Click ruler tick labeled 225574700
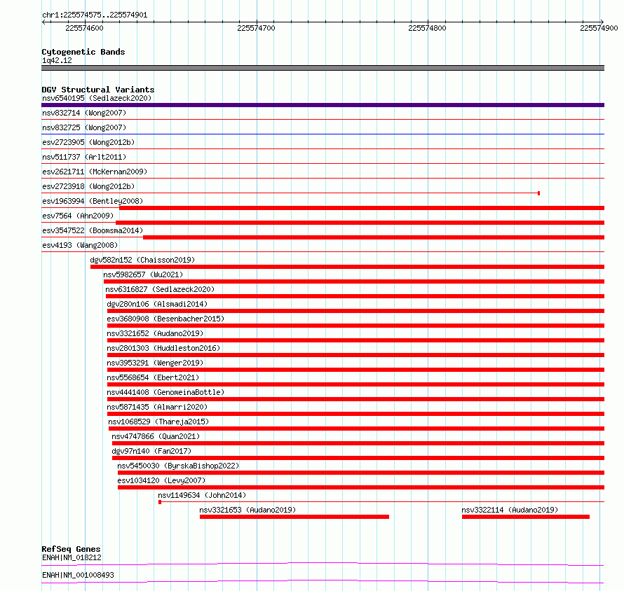The height and width of the screenshot is (591, 624). tap(257, 28)
